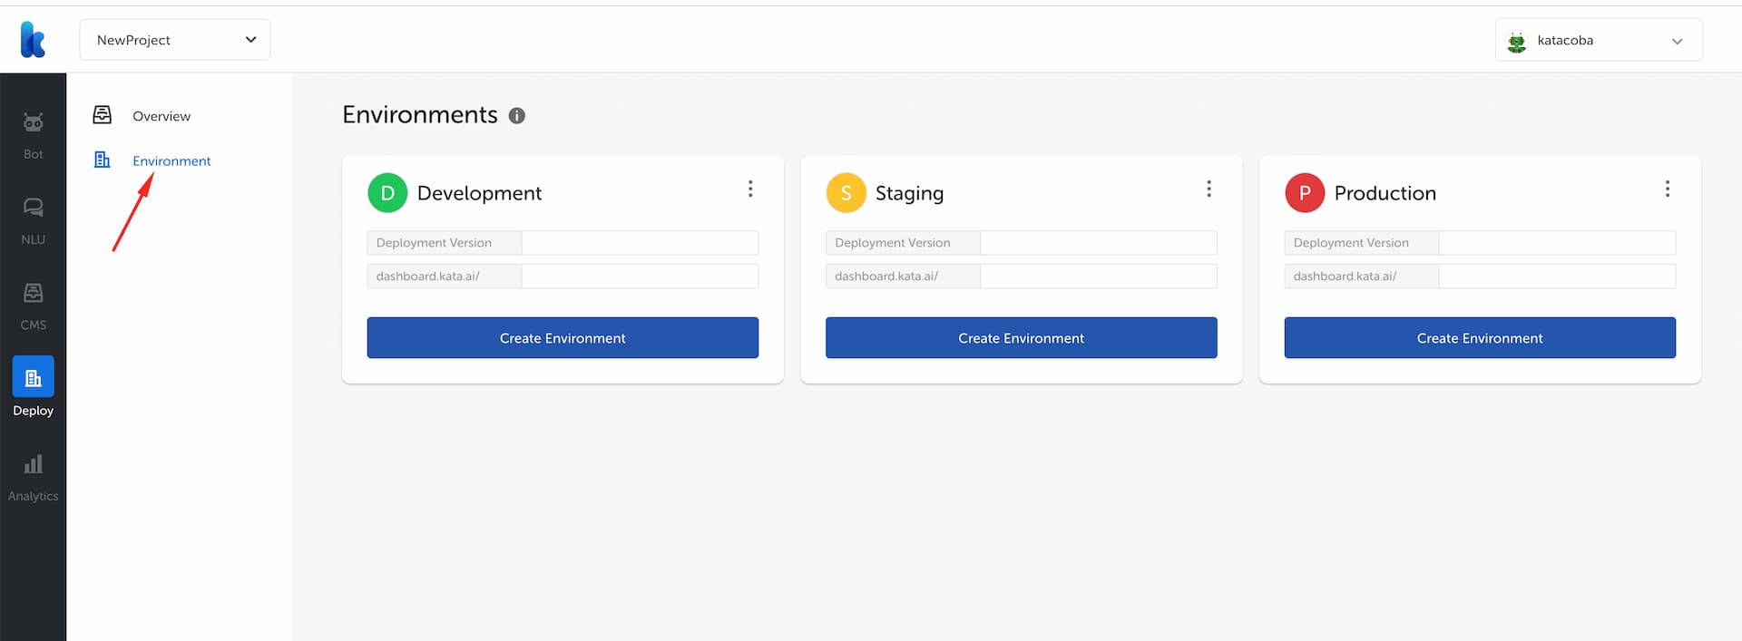Click the green Development D badge
Image resolution: width=1742 pixels, height=641 pixels.
click(387, 193)
